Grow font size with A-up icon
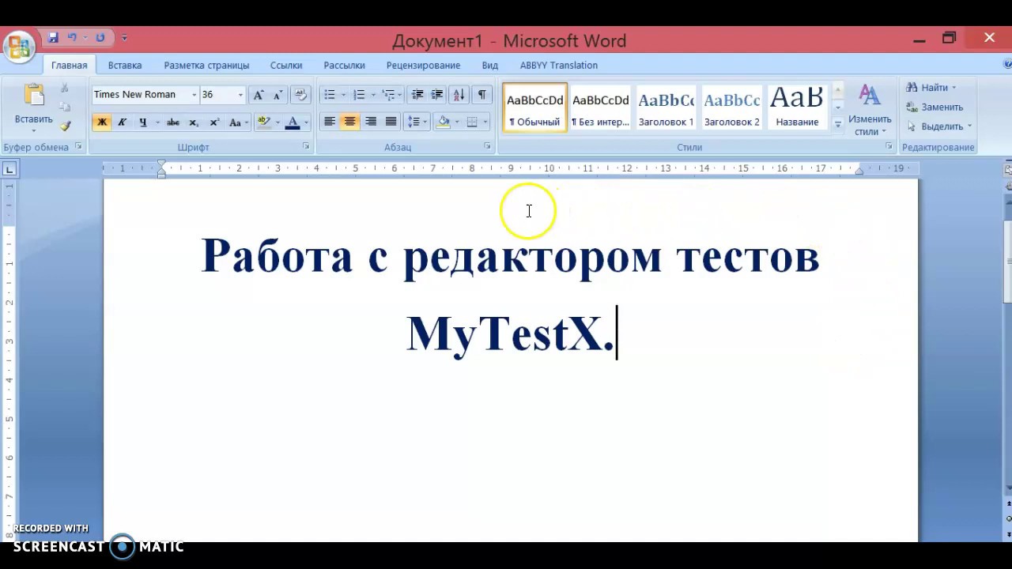Screen dimensions: 1012x569 pos(258,95)
